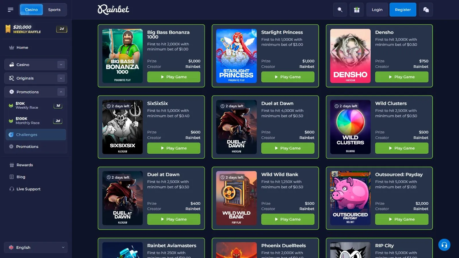
Task: Open the gift rewards icon
Action: click(x=357, y=10)
